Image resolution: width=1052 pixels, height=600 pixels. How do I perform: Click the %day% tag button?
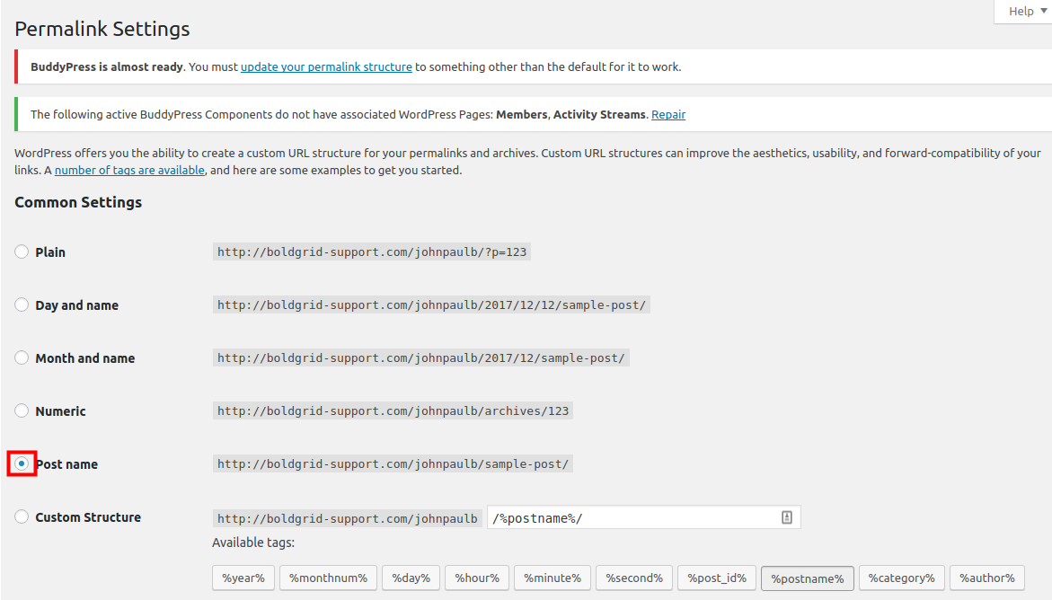click(x=411, y=578)
